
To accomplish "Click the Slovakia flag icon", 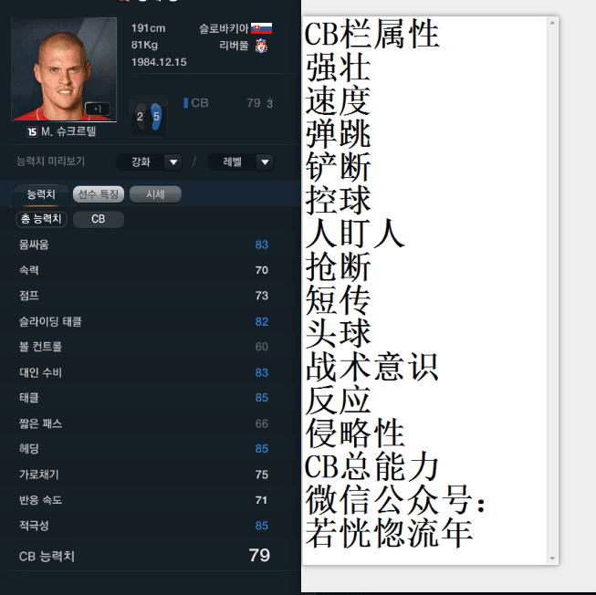I will click(261, 28).
